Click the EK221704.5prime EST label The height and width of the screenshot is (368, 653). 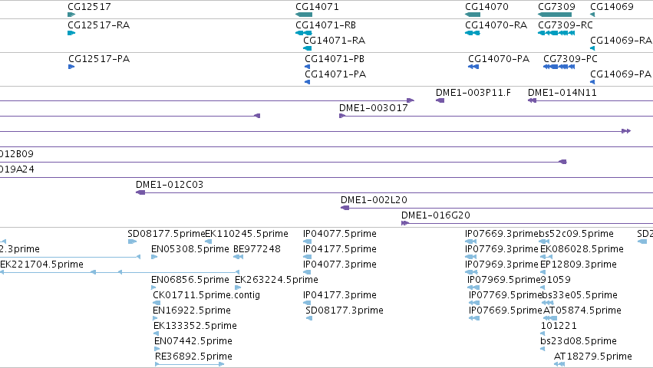point(41,264)
